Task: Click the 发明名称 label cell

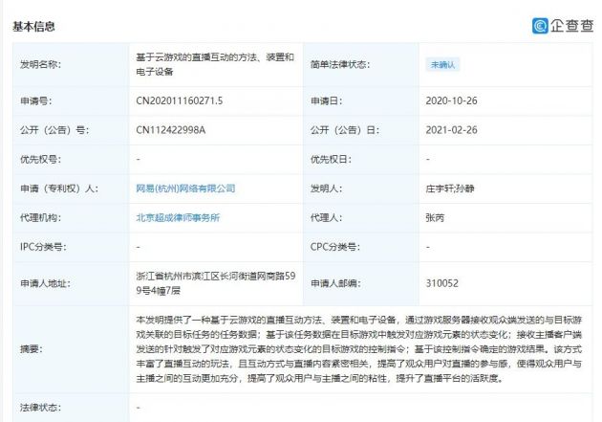Action: click(x=71, y=64)
